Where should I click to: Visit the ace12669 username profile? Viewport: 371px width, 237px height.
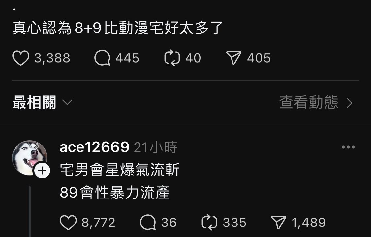click(x=94, y=147)
